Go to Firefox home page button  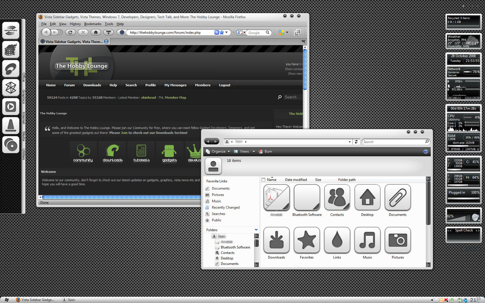pyautogui.click(x=96, y=32)
